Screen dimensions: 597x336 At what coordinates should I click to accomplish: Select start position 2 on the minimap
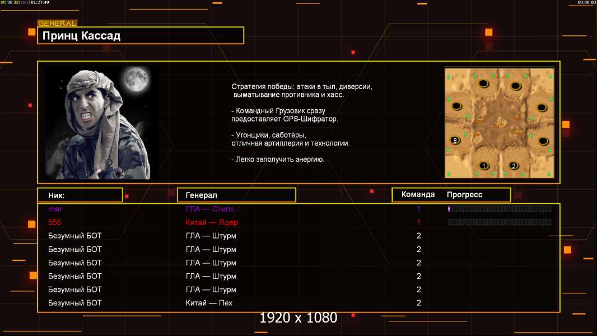[x=514, y=166]
